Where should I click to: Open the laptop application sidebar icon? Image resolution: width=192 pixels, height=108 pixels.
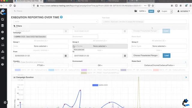coord(3,45)
